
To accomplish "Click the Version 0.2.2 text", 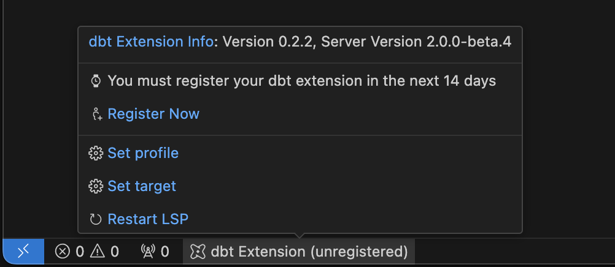I will (268, 42).
